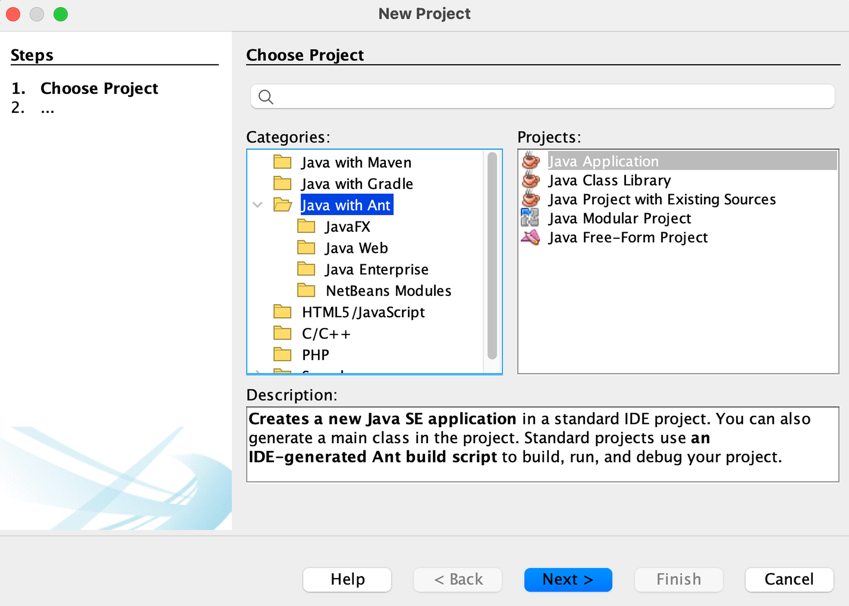The height and width of the screenshot is (606, 849).
Task: Select the Java with Ant category
Action: (x=347, y=205)
